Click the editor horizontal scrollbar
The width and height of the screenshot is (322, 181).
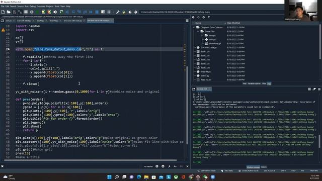91,160
